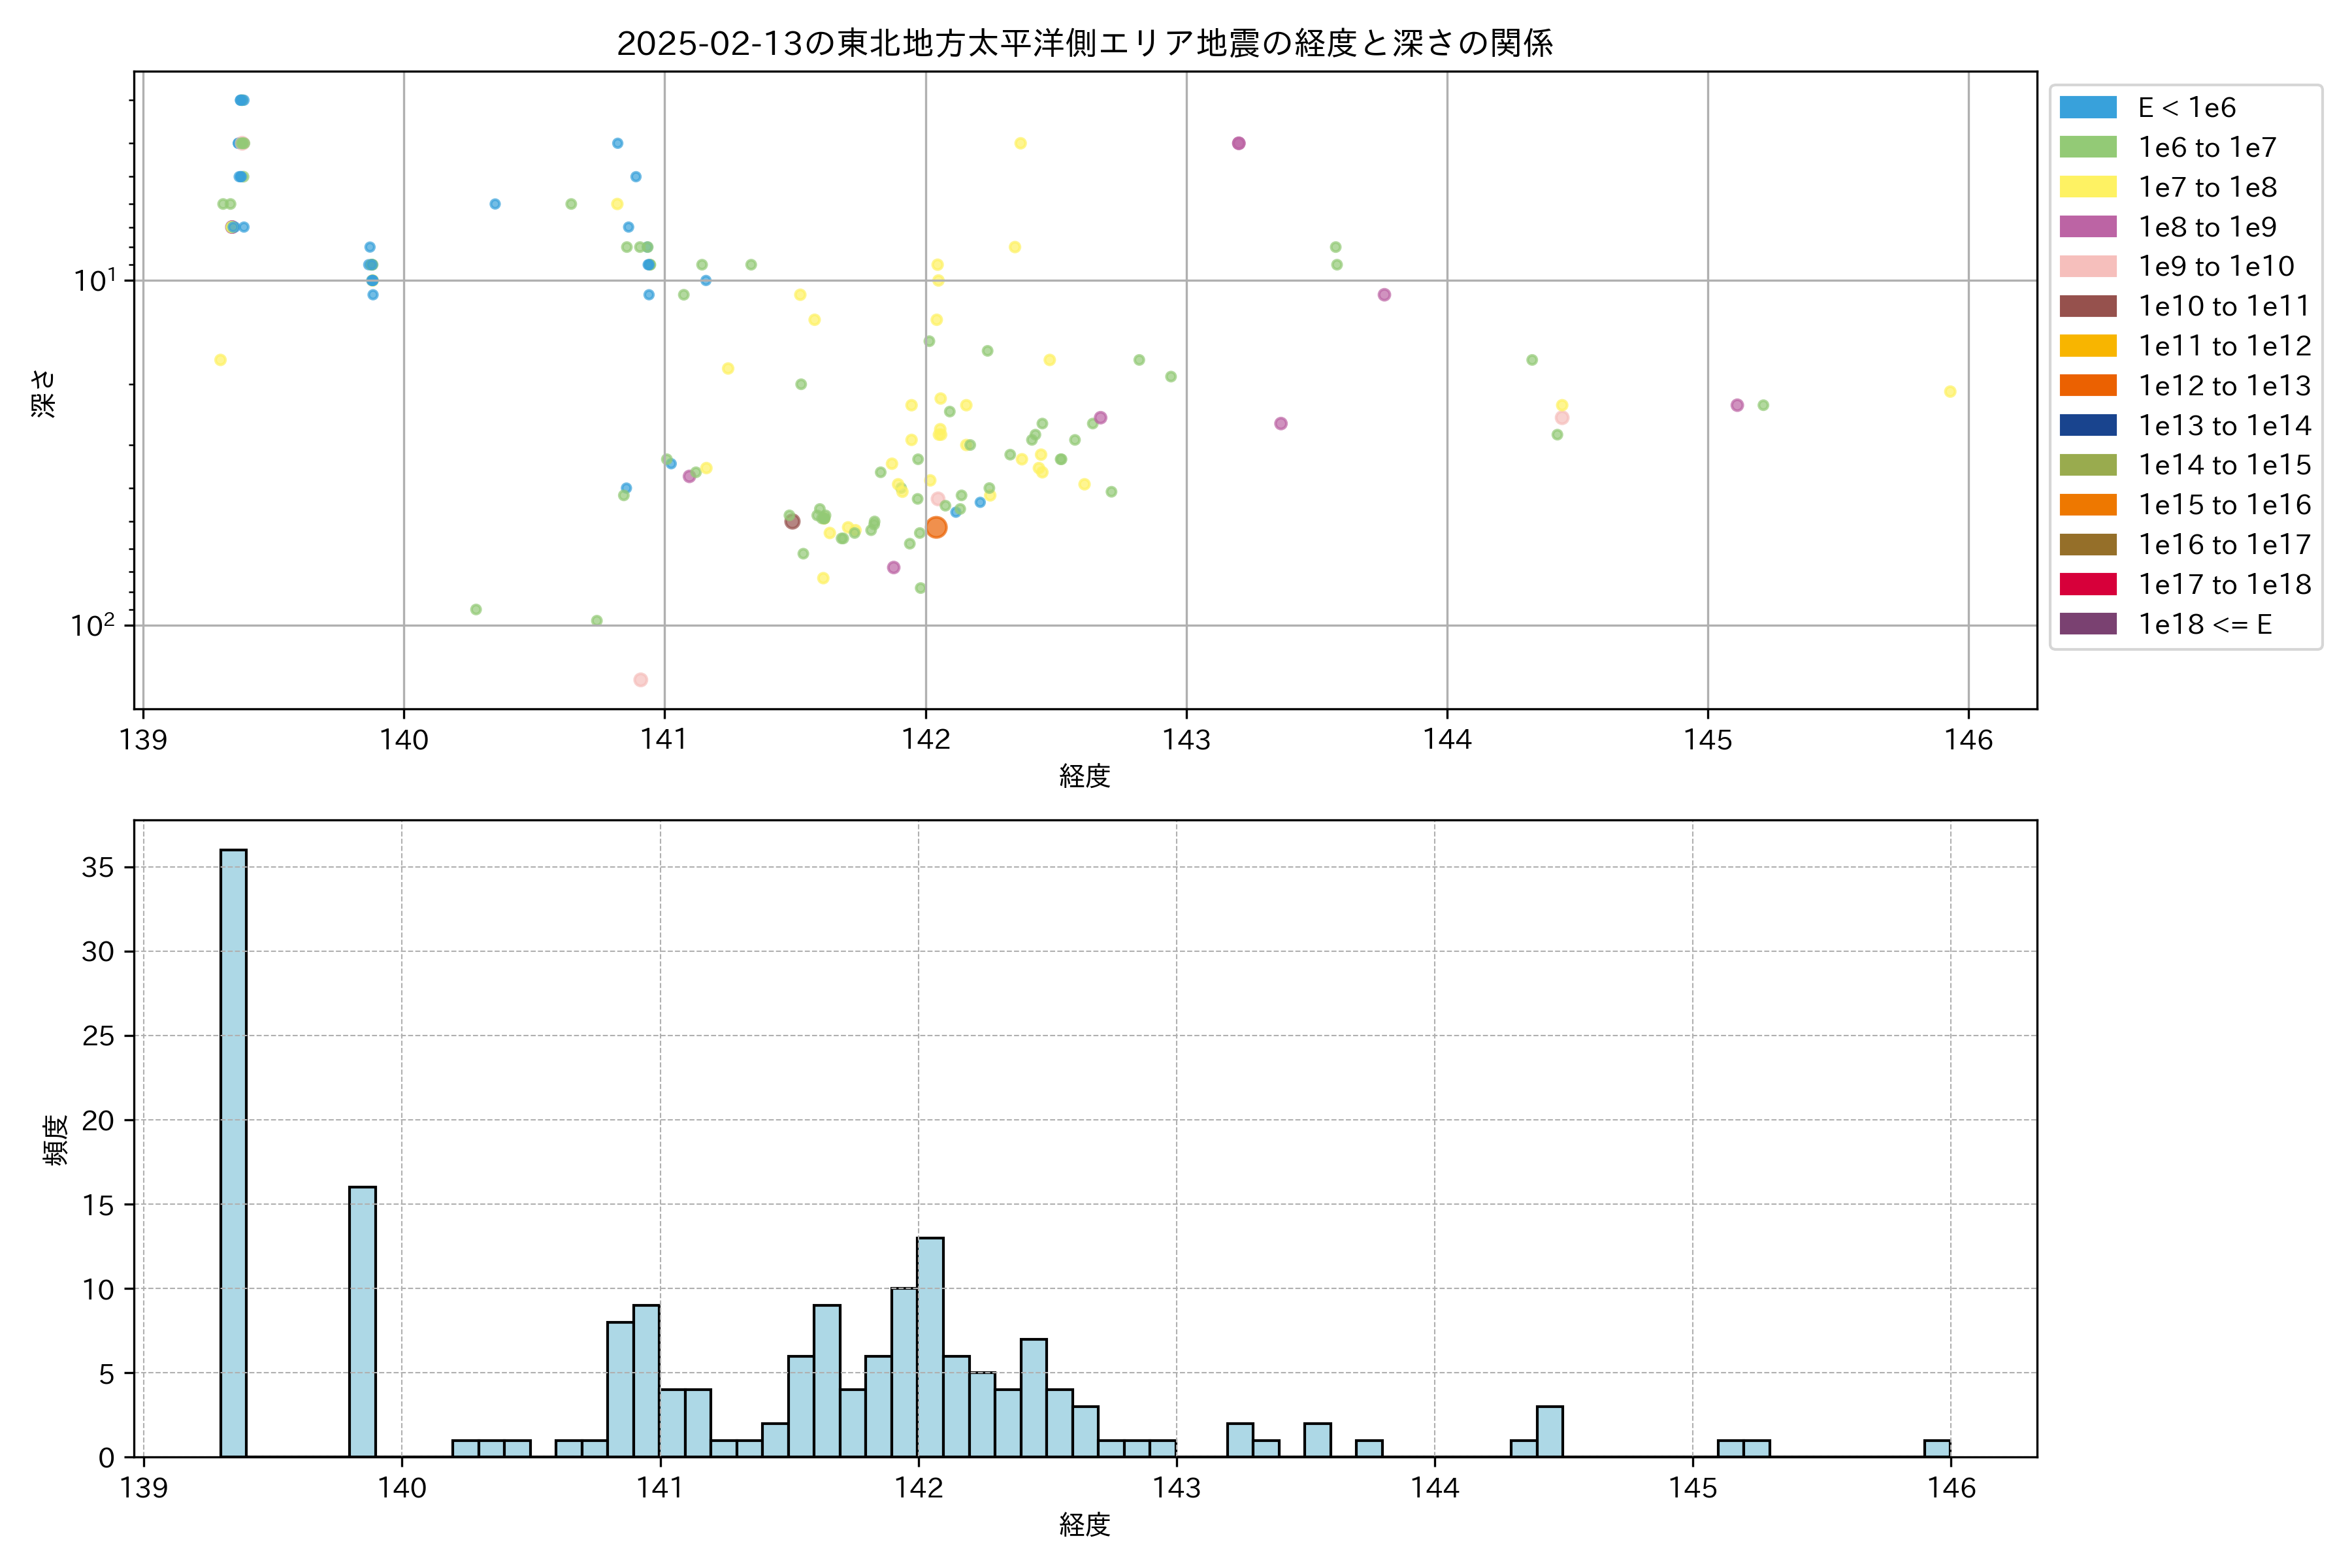Click the green '1e6 to 1e7' legend swatch
Image resolution: width=2352 pixels, height=1568 pixels.
click(x=2088, y=148)
